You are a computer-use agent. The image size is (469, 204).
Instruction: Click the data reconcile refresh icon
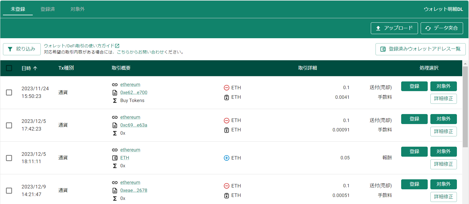(428, 28)
